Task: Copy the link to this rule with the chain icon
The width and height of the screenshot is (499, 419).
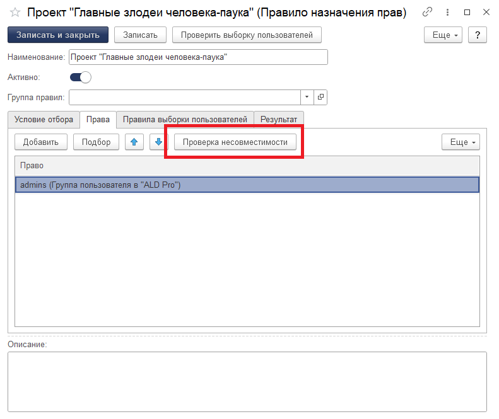Action: click(427, 12)
